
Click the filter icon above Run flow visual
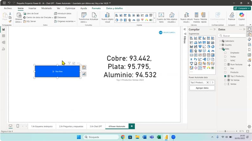69,63
